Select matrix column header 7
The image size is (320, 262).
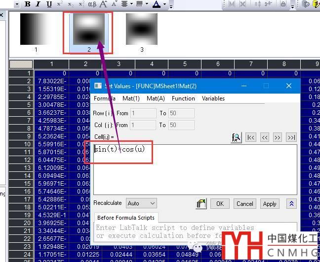[x=251, y=64]
